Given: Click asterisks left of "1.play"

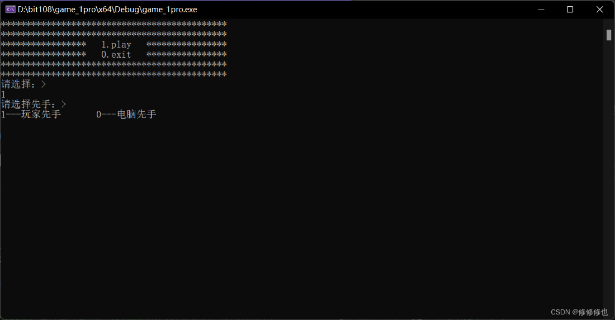Looking at the screenshot, I should pyautogui.click(x=44, y=45).
